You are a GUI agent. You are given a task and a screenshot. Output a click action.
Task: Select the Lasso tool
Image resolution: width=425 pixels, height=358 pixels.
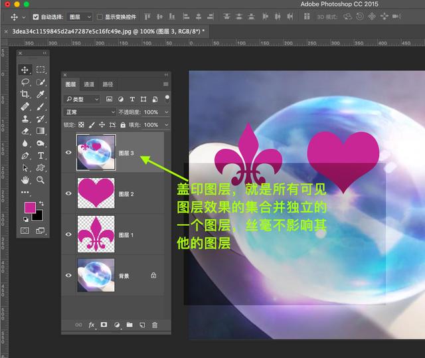point(25,82)
